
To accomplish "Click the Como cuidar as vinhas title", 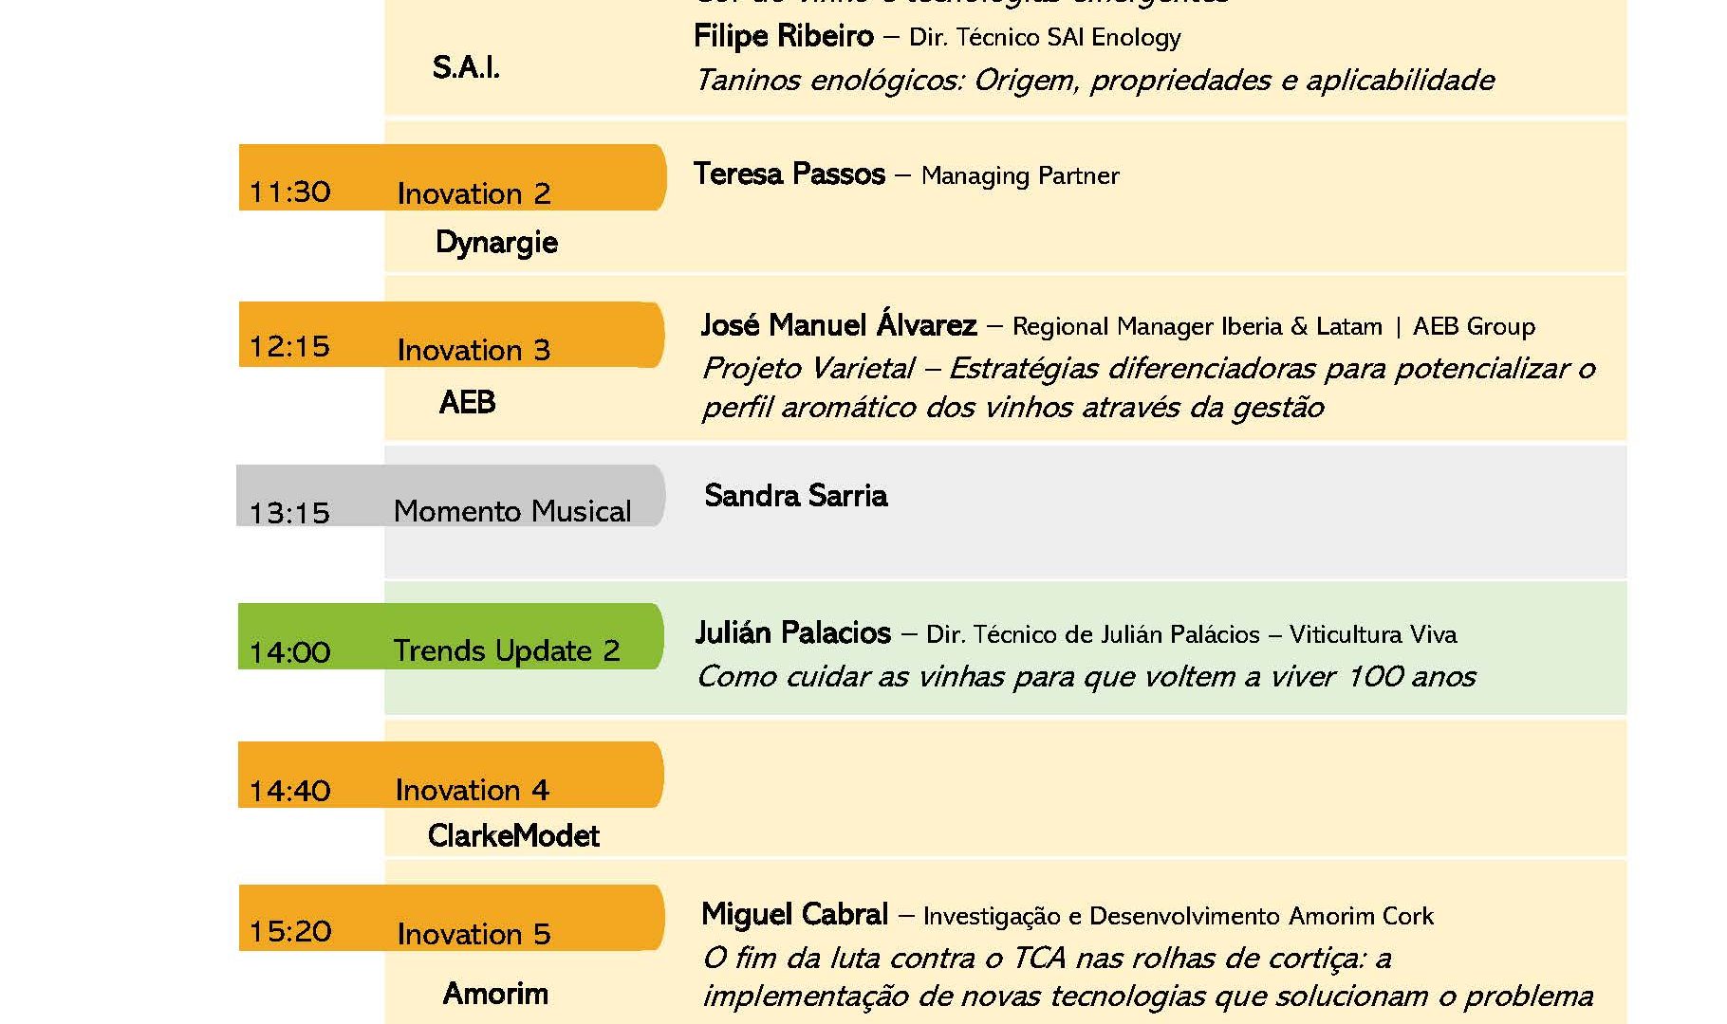I will point(1086,677).
